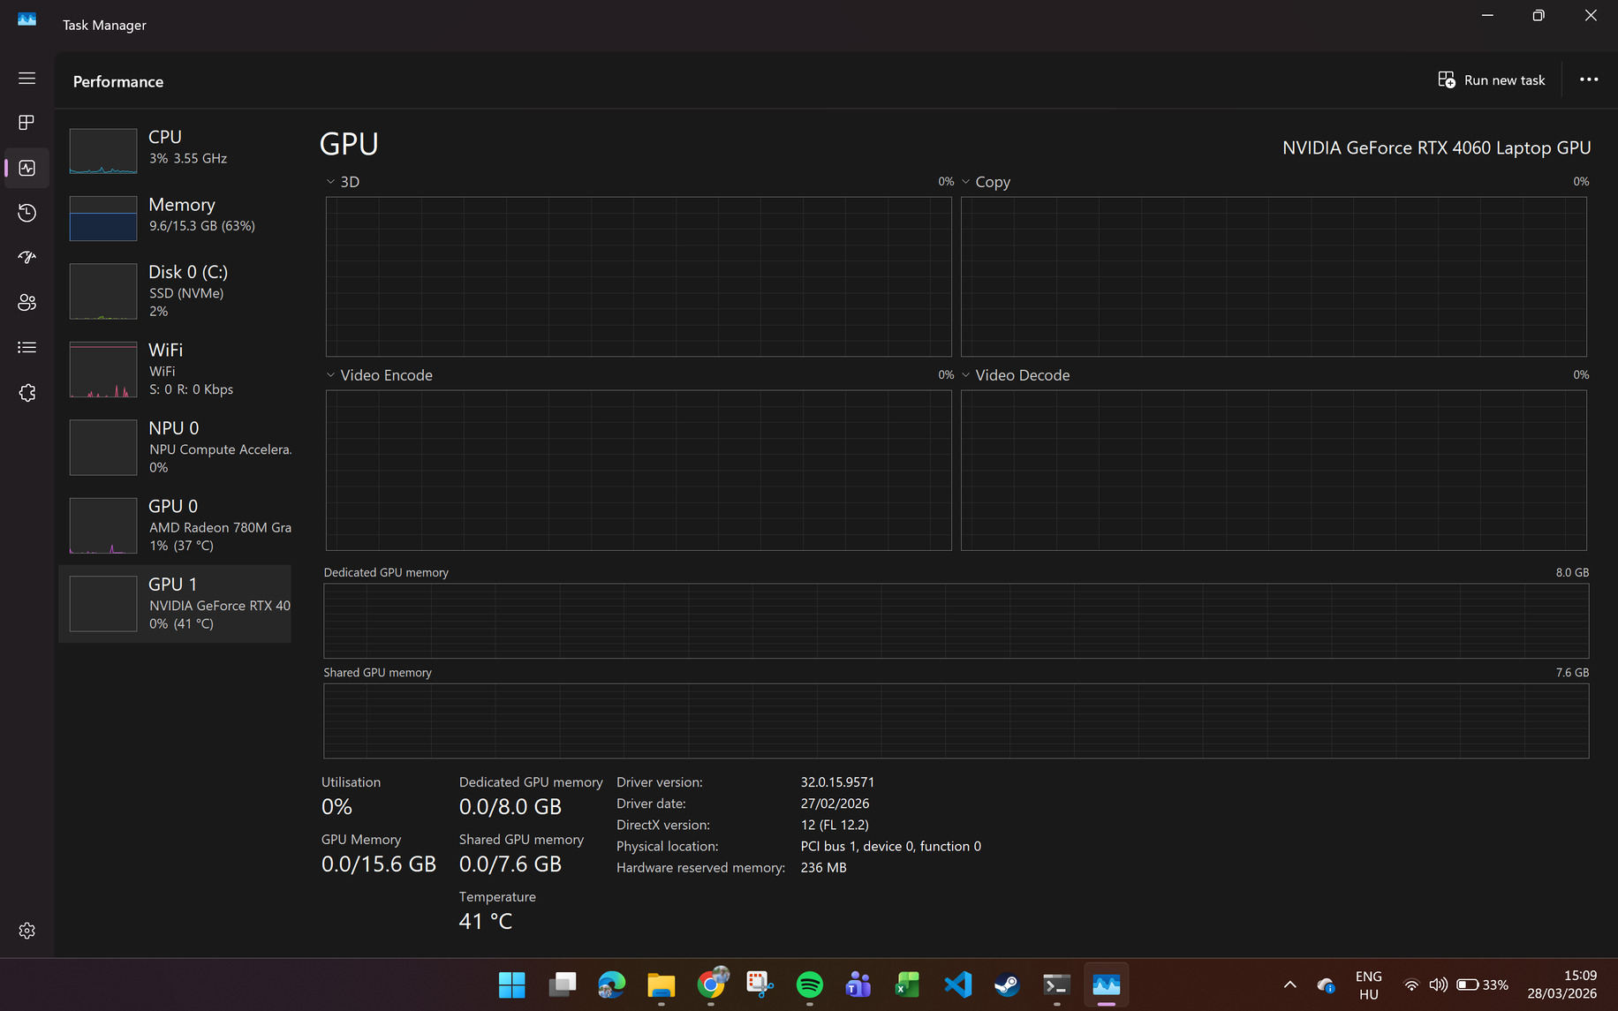Open the Details list icon
The width and height of the screenshot is (1618, 1011).
[x=27, y=347]
